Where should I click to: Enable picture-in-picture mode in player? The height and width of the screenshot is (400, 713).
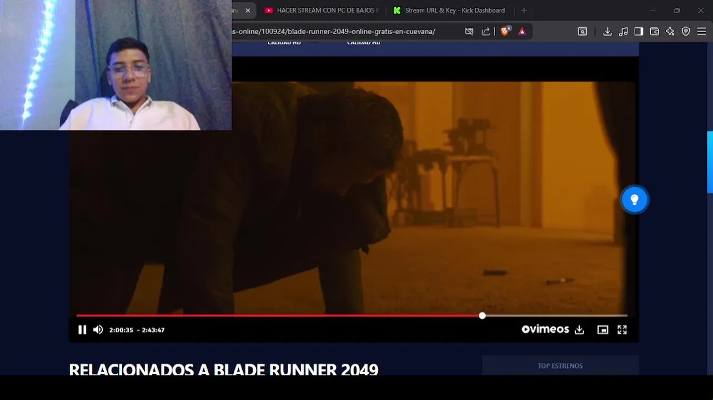(602, 330)
